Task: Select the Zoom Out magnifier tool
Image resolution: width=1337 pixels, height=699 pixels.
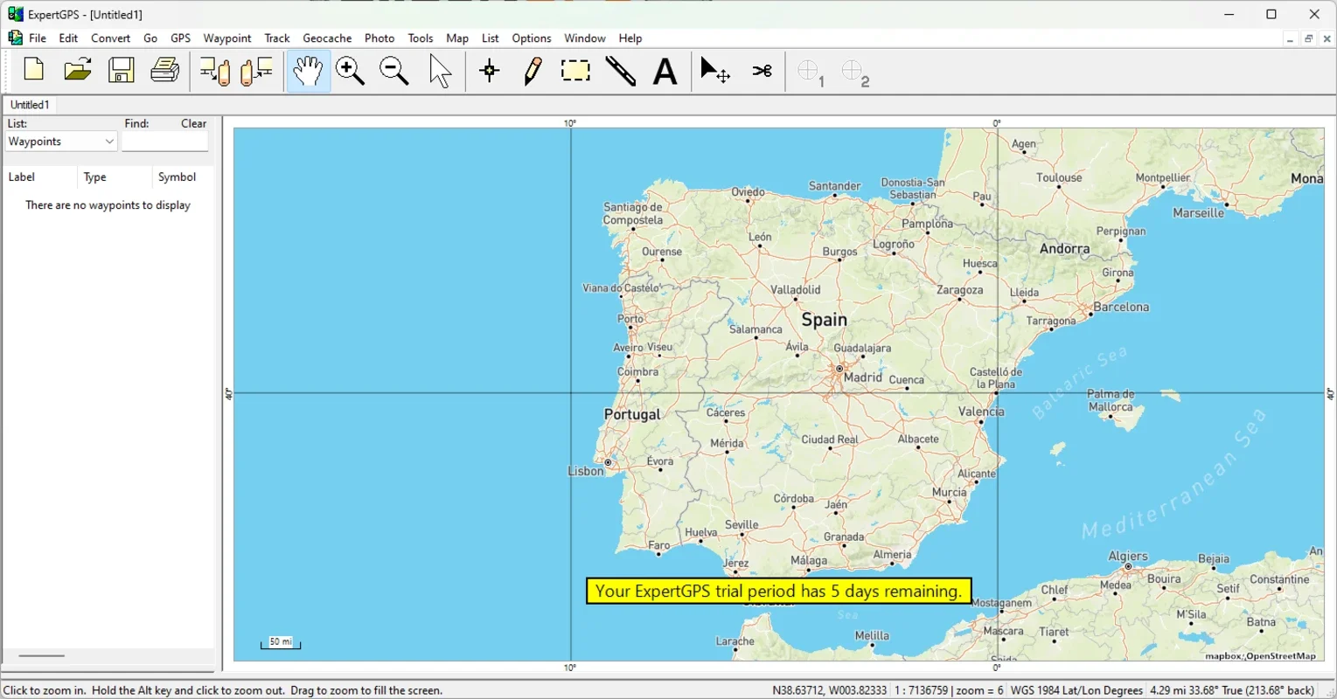Action: click(x=395, y=72)
